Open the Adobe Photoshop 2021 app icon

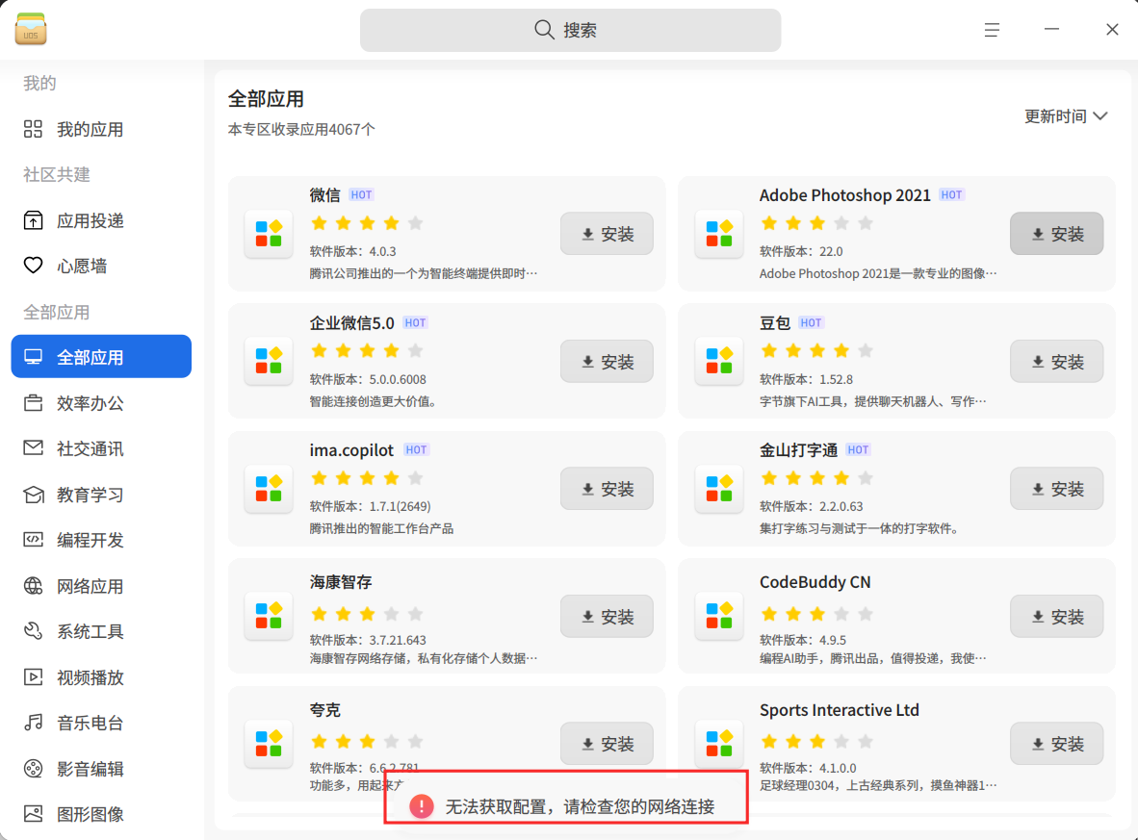click(719, 235)
